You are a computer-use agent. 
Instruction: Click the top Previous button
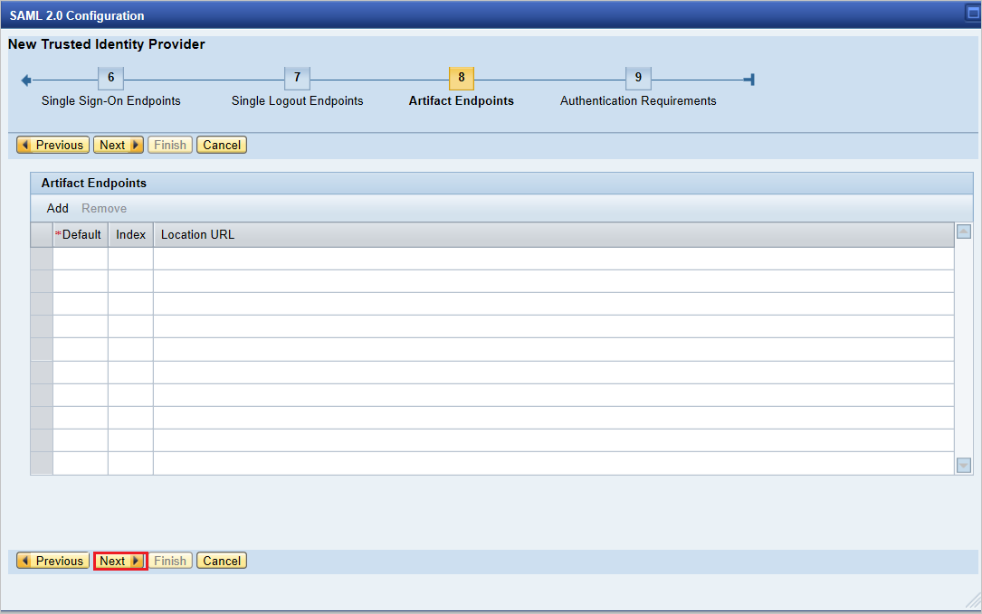coord(52,145)
